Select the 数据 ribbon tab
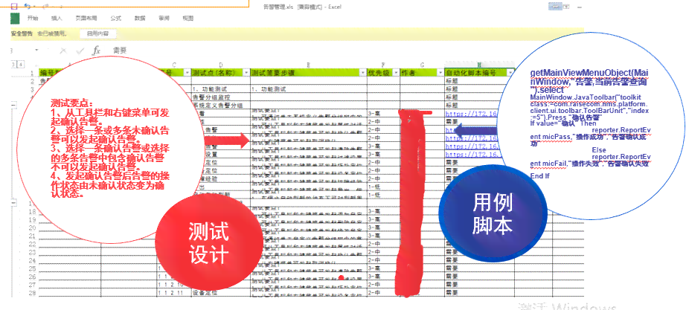This screenshot has height=310, width=692. coord(140,19)
